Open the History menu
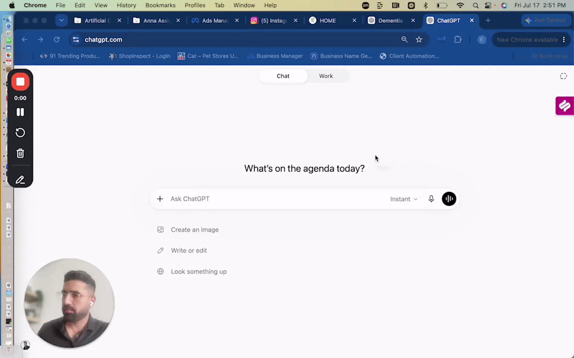This screenshot has width=574, height=358. (x=126, y=5)
